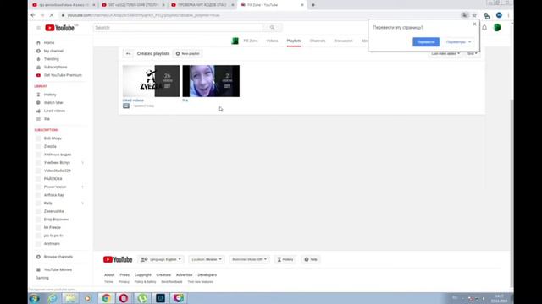The width and height of the screenshot is (542, 304).
Task: Click the search magnifier button
Action: (x=273, y=28)
